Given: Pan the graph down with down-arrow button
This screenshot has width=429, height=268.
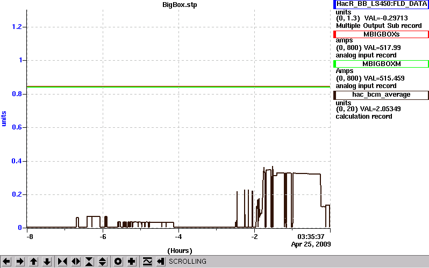Looking at the screenshot, I should coord(47,262).
